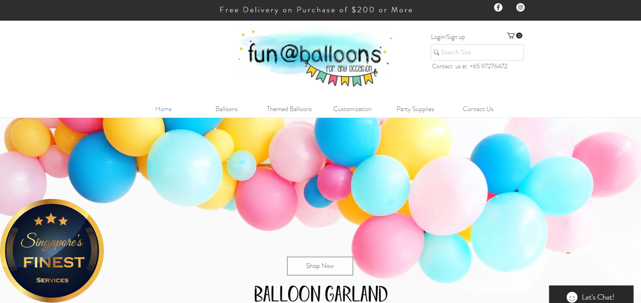This screenshot has height=303, width=641.
Task: Open the Balloons menu
Action: click(226, 109)
